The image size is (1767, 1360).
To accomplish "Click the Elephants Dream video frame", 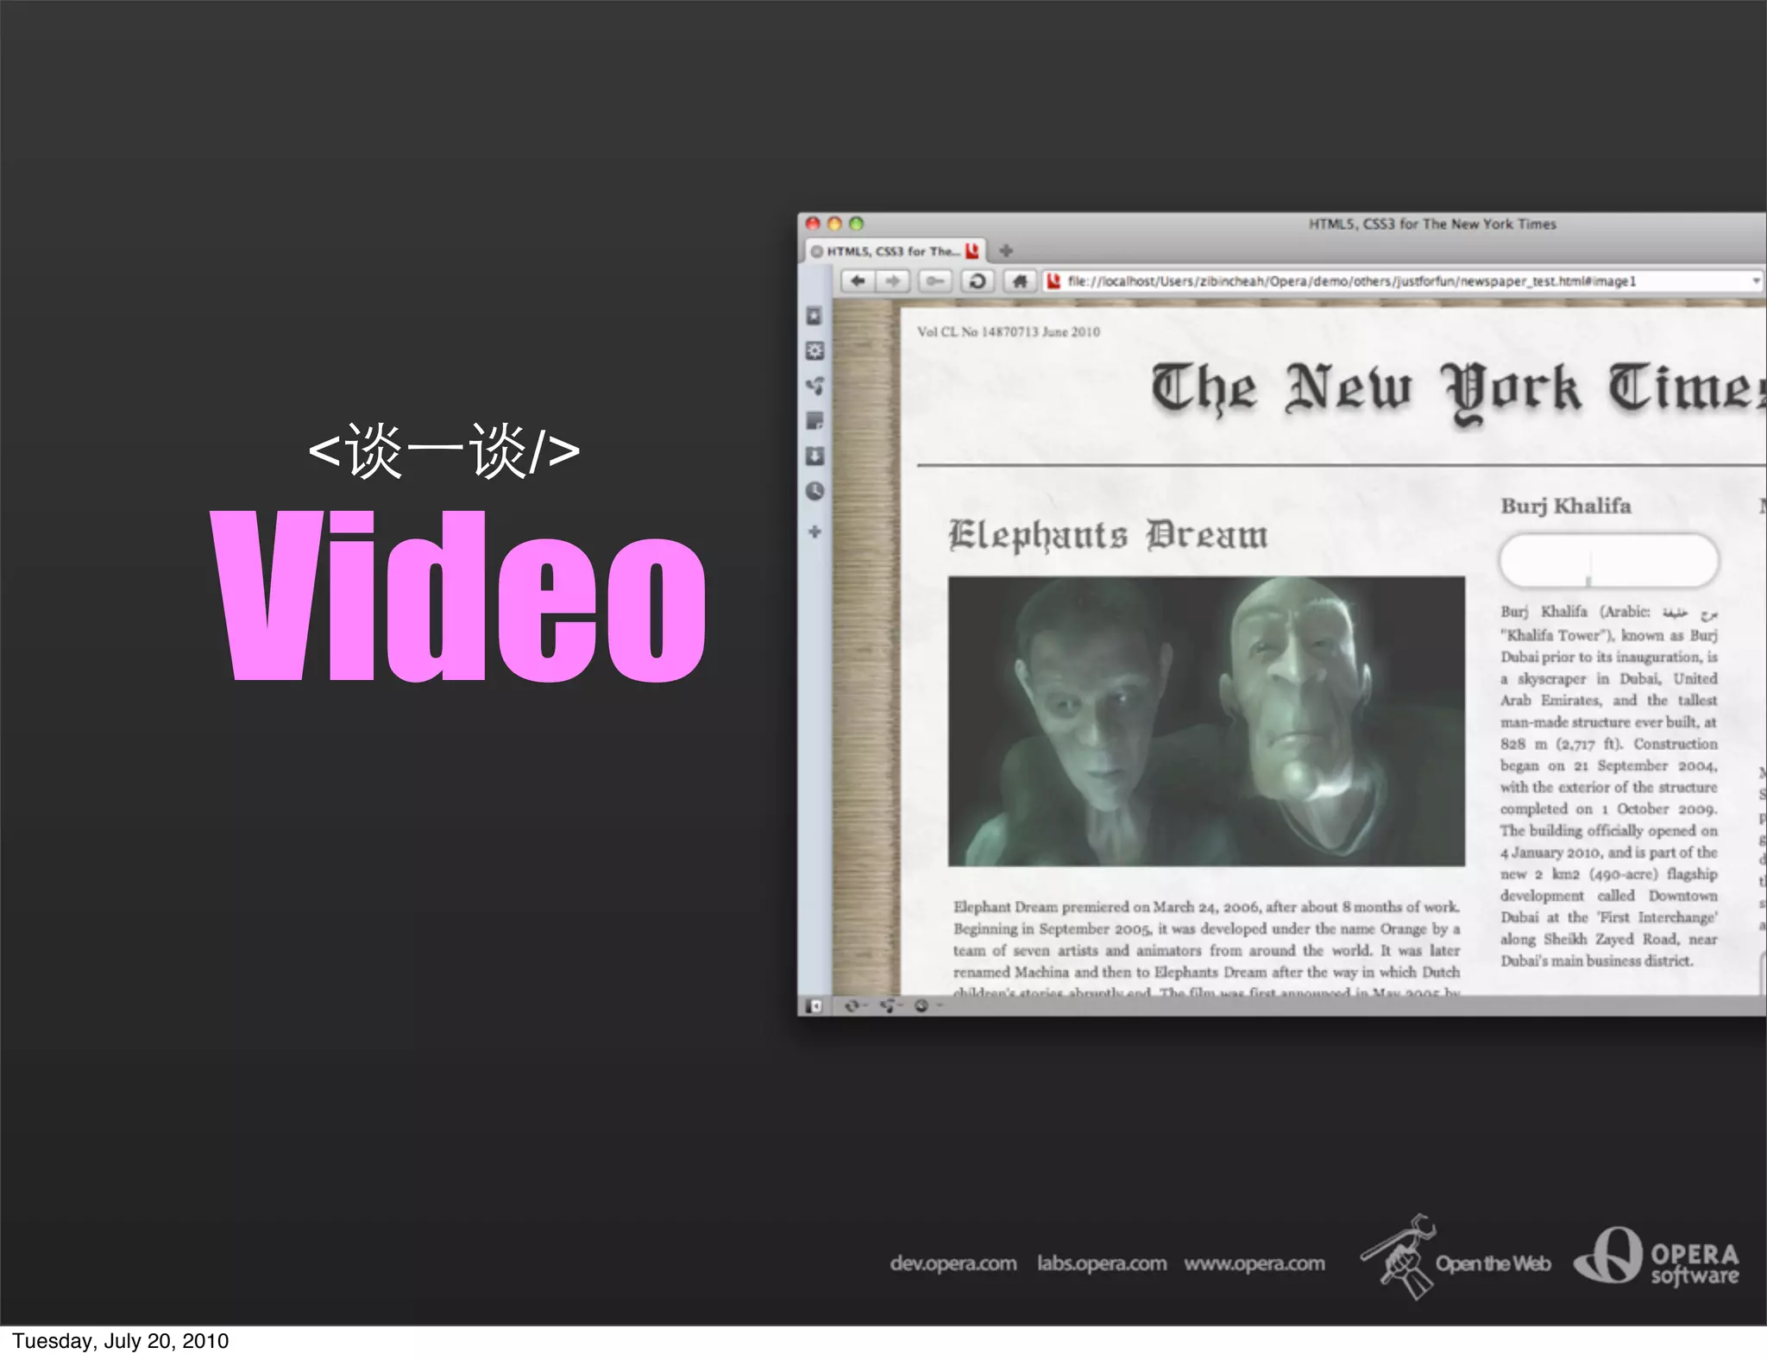I will [x=1206, y=721].
